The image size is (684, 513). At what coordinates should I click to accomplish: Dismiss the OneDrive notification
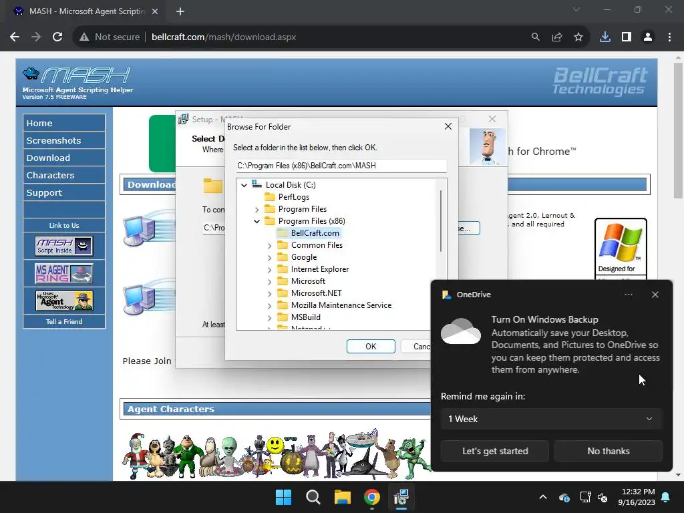tap(655, 295)
